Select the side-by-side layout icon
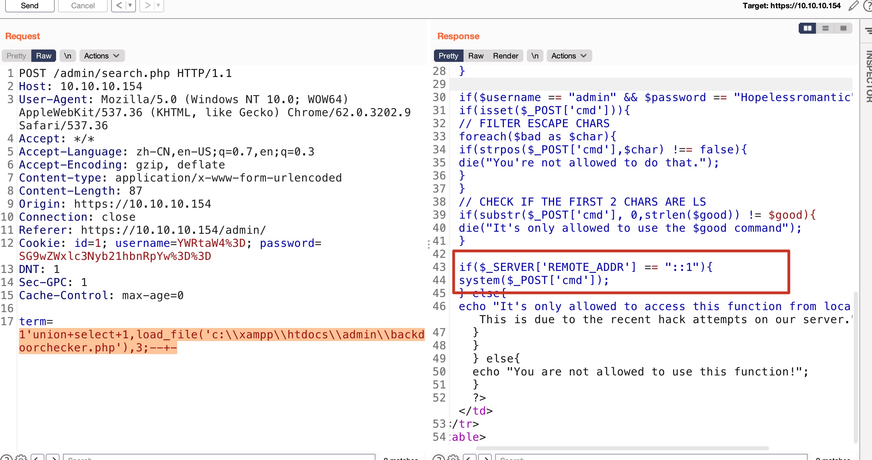This screenshot has width=872, height=460. click(807, 28)
